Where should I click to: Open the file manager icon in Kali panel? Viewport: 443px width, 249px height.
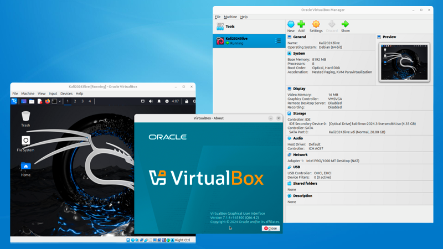32,101
